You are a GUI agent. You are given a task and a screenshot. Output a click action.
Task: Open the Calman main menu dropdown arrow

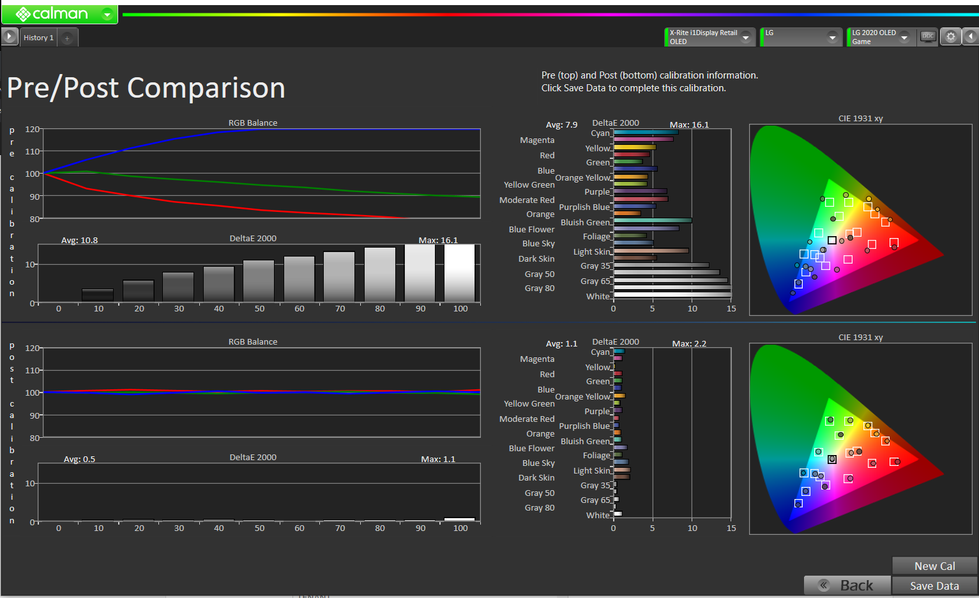(x=107, y=14)
